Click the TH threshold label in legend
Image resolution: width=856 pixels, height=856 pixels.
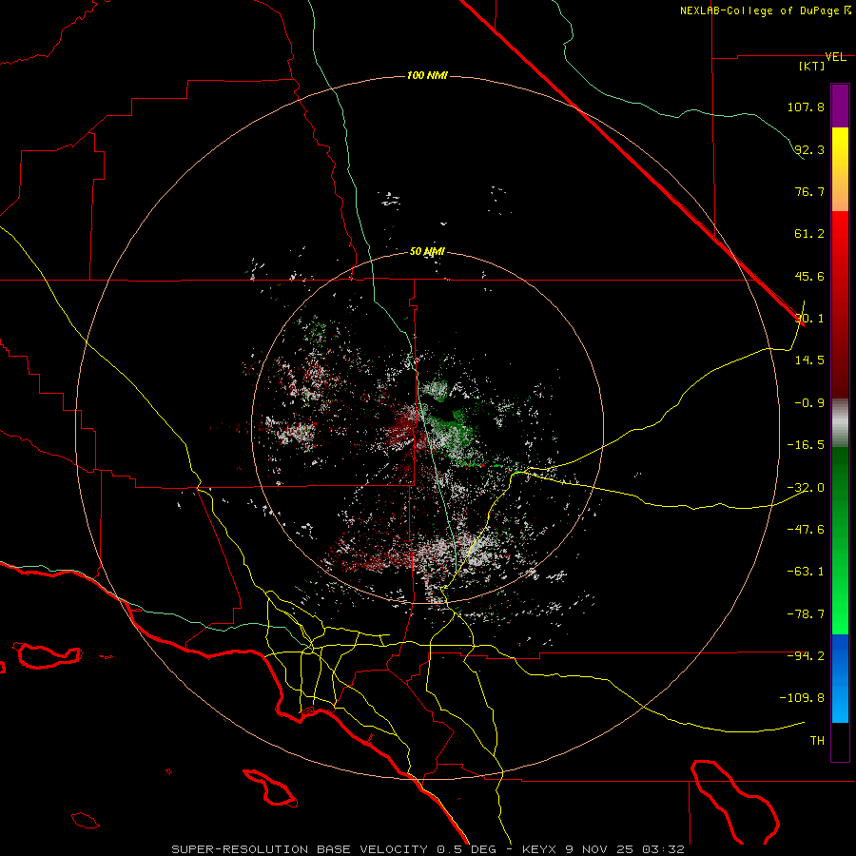[817, 740]
